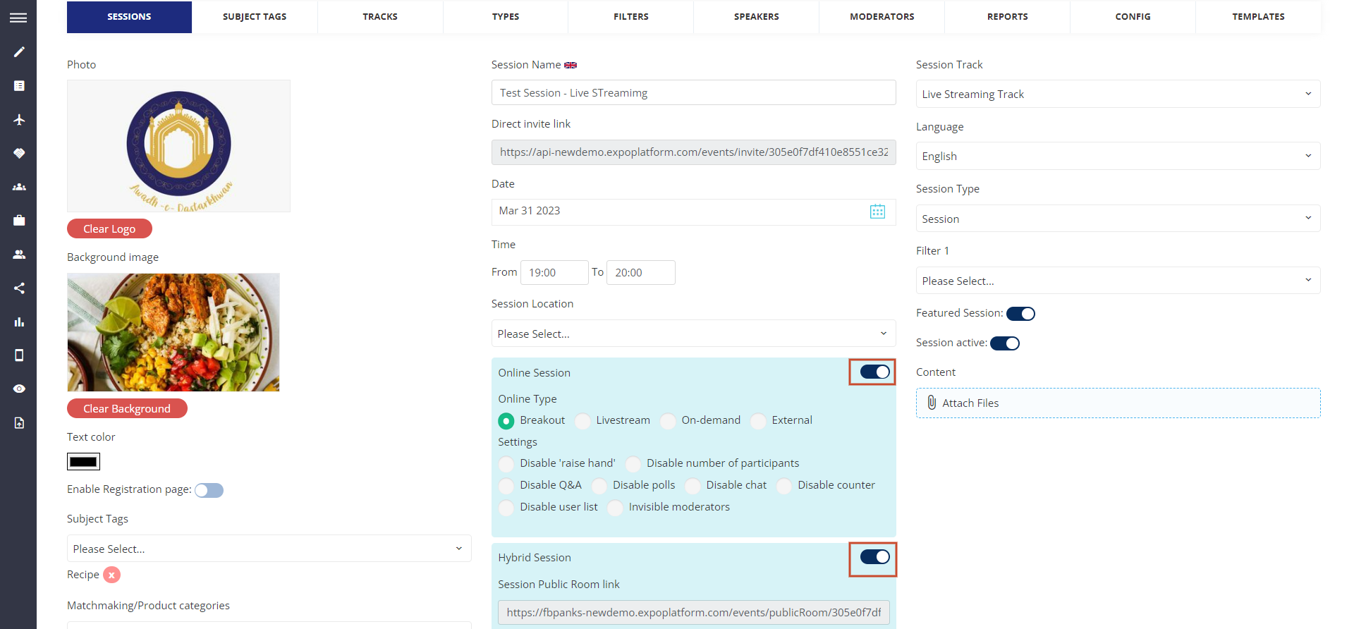Switch to the Subject Tags tab
The width and height of the screenshot is (1354, 629).
pyautogui.click(x=255, y=17)
